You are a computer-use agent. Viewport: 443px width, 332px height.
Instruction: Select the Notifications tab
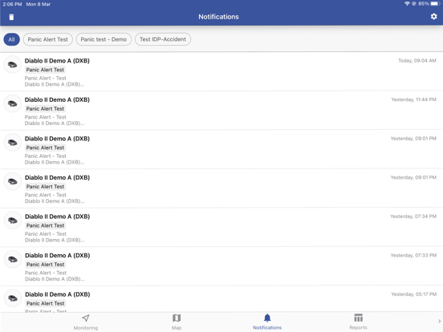pyautogui.click(x=267, y=322)
